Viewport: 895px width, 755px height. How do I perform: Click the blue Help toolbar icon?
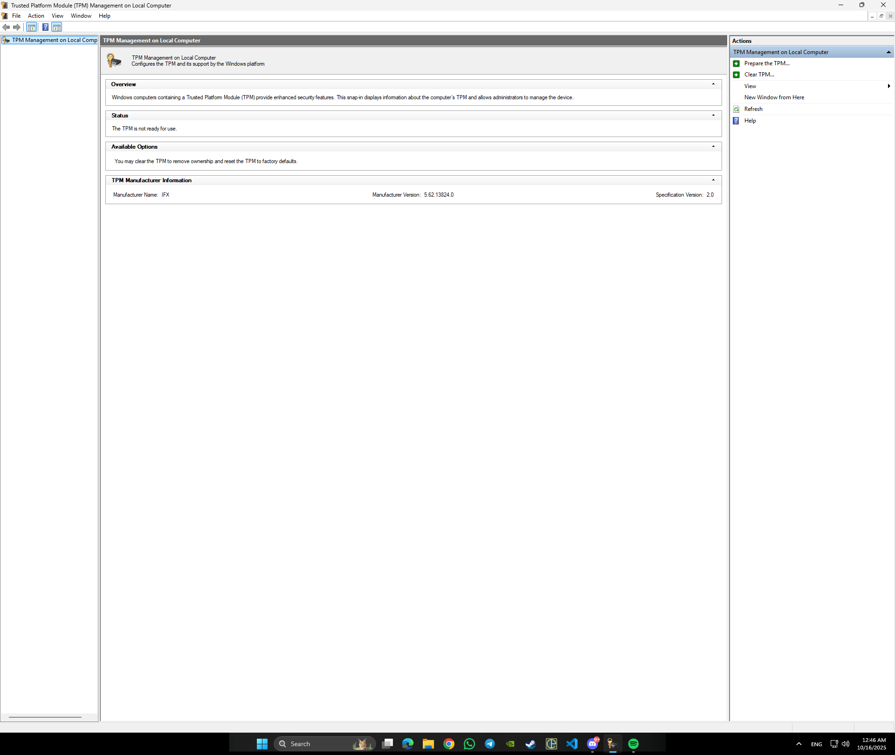pos(45,27)
